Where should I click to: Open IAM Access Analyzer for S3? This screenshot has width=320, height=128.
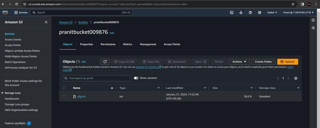pyautogui.click(x=21, y=68)
